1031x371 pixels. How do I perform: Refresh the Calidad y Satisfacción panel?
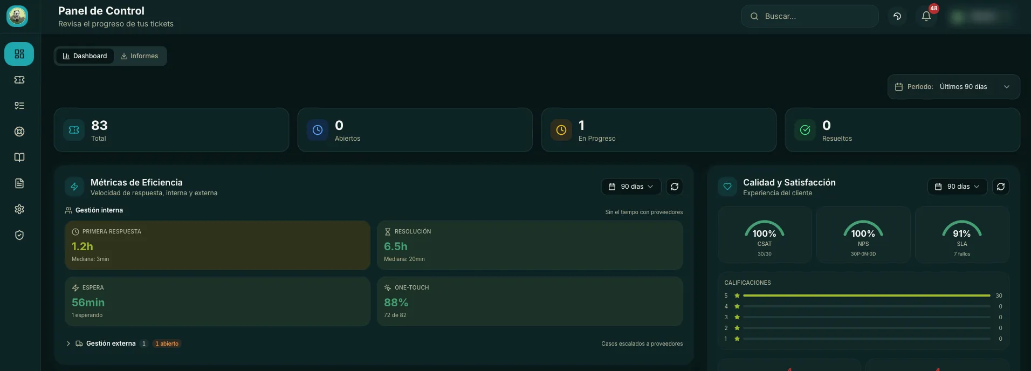click(x=1001, y=187)
